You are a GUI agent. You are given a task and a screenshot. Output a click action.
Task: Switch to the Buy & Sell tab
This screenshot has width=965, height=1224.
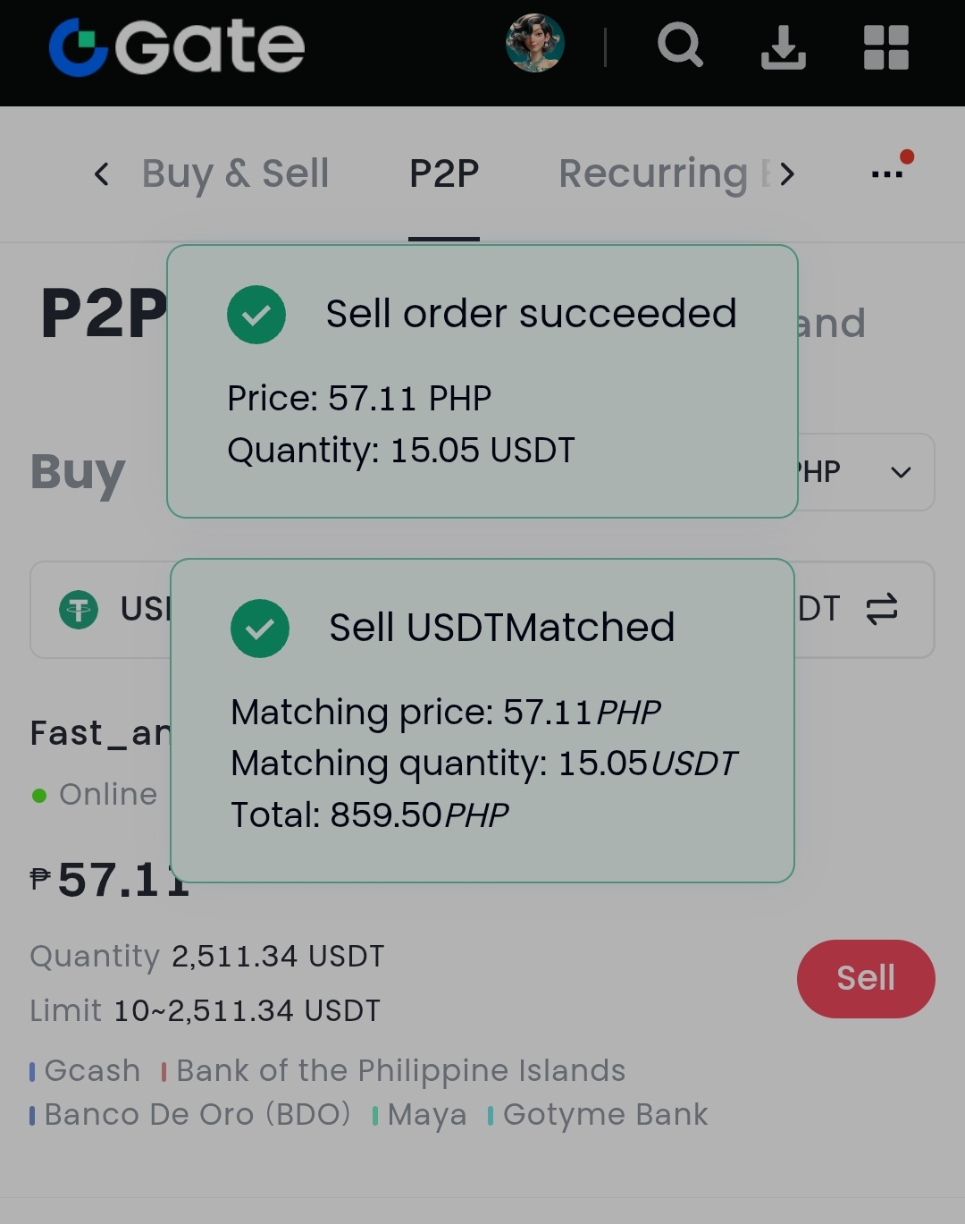[x=236, y=173]
